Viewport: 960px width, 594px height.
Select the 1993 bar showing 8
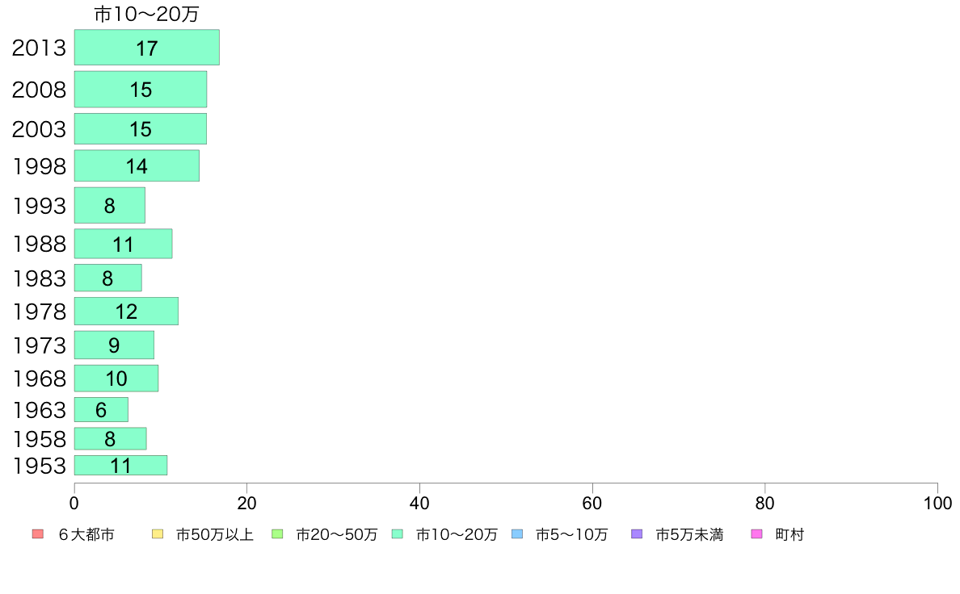[110, 206]
